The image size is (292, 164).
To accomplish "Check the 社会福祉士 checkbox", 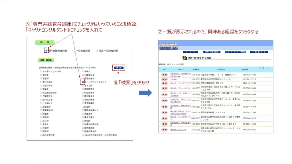I will 41,103.
